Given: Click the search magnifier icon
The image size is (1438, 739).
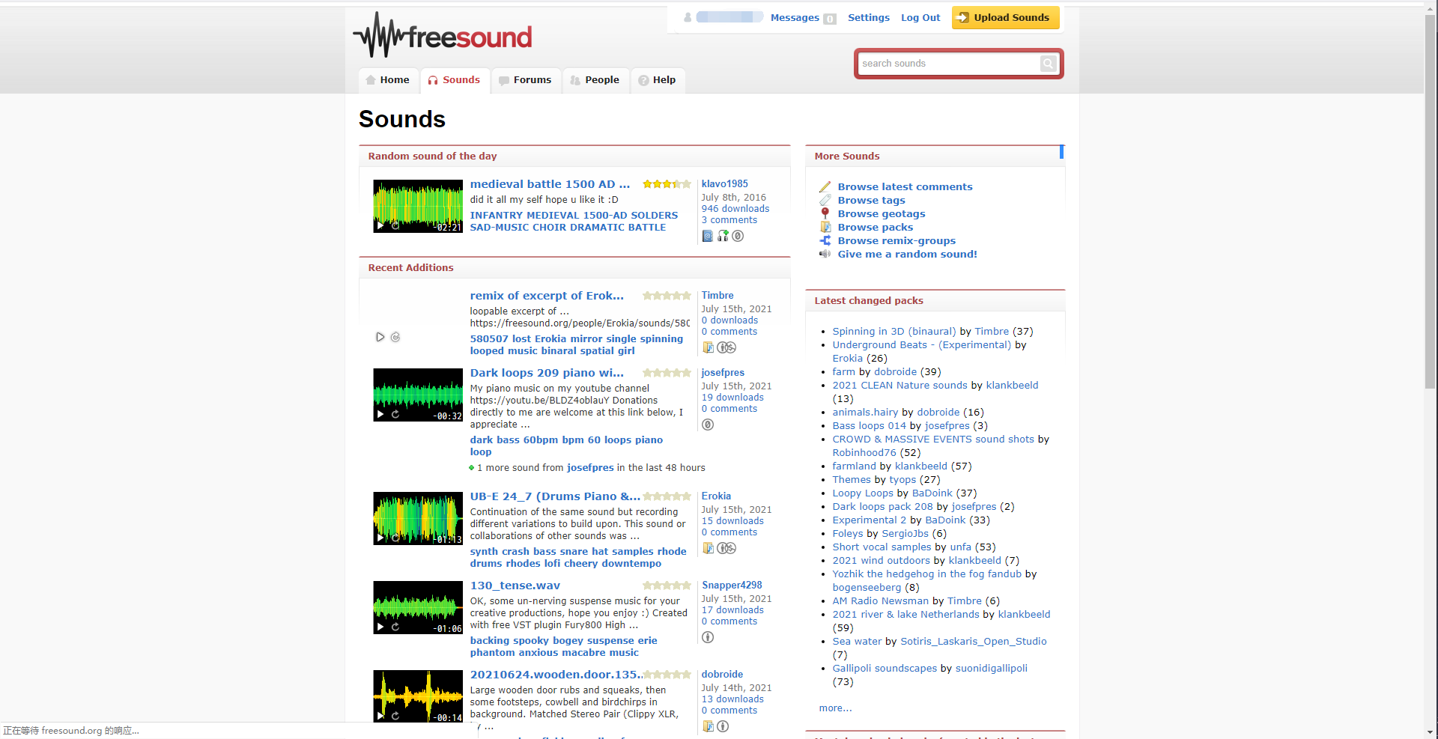Looking at the screenshot, I should point(1048,64).
